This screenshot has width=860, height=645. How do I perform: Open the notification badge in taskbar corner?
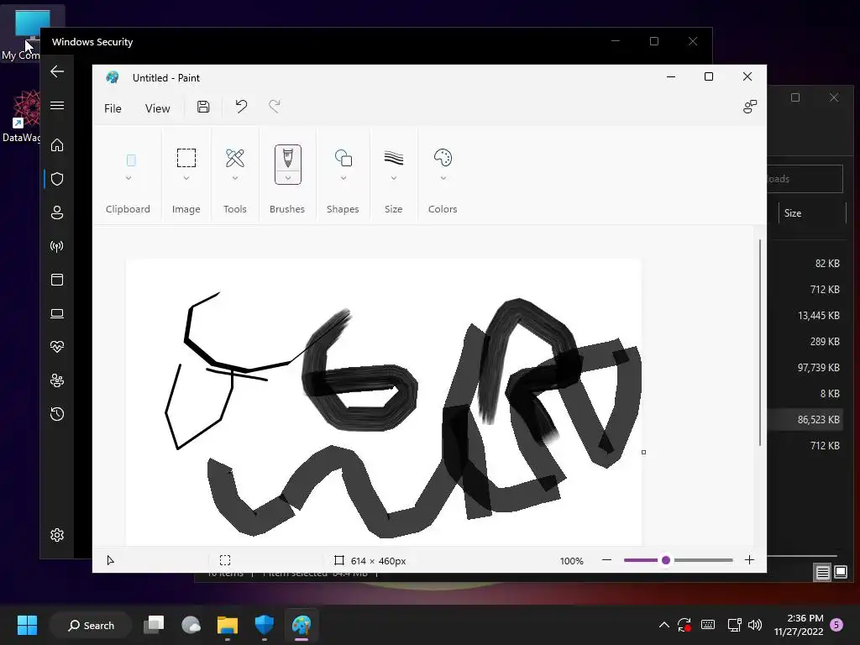tap(836, 625)
